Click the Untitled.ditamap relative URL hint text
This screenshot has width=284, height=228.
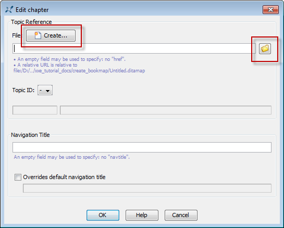click(79, 68)
